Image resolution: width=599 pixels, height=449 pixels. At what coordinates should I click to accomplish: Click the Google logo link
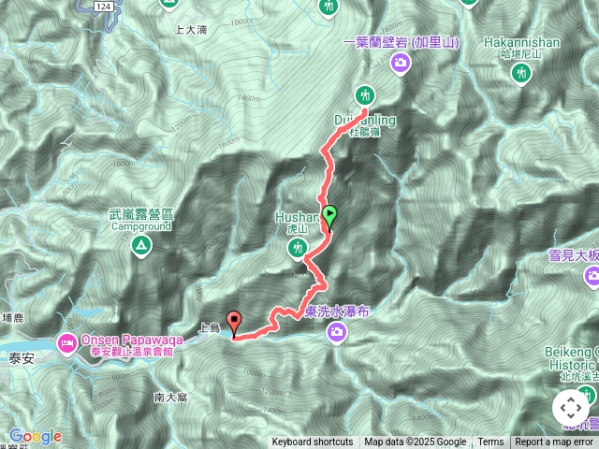(x=36, y=437)
